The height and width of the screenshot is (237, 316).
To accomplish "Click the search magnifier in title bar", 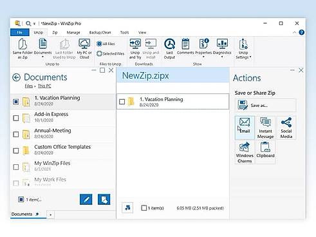I will (28, 23).
